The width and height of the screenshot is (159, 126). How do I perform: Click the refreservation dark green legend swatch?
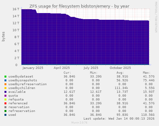coord(5,111)
